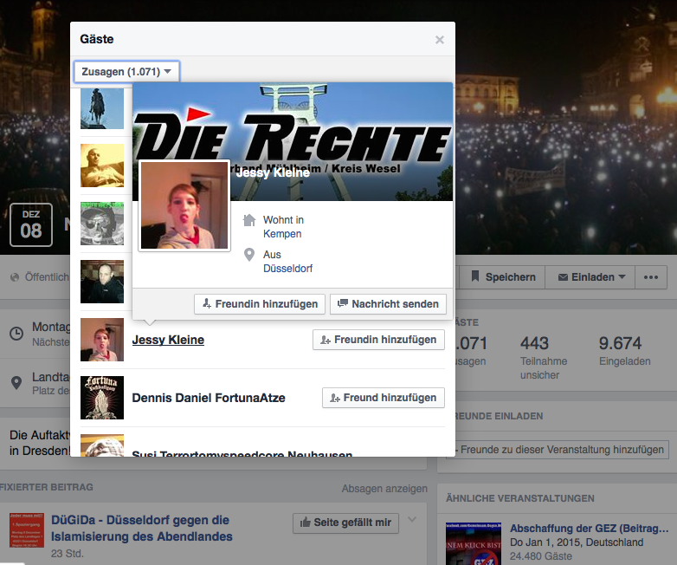Click Absagen anzeigen link
The width and height of the screenshot is (677, 565).
pyautogui.click(x=384, y=489)
